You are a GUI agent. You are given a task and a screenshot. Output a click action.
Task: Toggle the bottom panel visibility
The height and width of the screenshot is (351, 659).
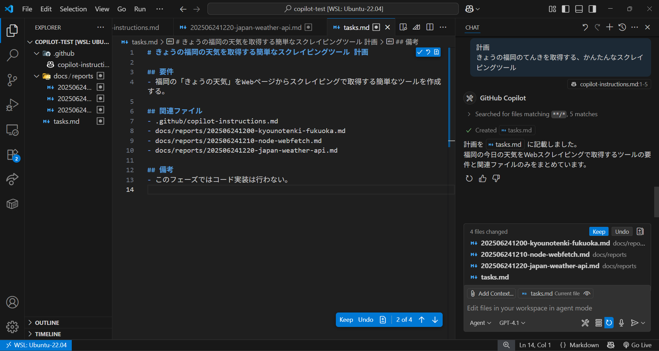(x=579, y=9)
